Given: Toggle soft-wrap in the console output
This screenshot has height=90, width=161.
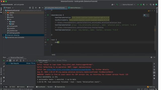Looking at the screenshot, I should pos(154,69).
